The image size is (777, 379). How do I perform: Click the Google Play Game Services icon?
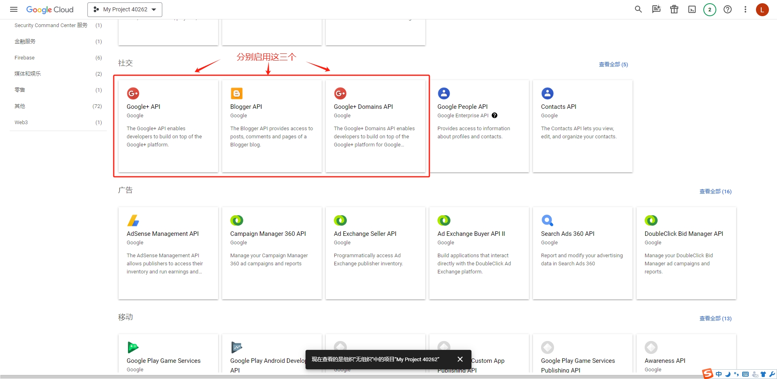click(x=133, y=347)
